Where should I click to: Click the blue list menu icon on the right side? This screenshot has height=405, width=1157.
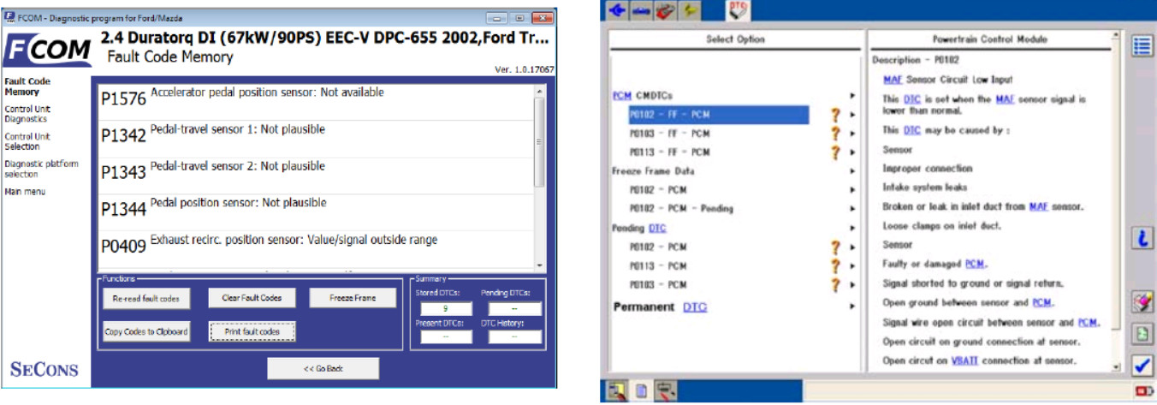(x=1142, y=45)
